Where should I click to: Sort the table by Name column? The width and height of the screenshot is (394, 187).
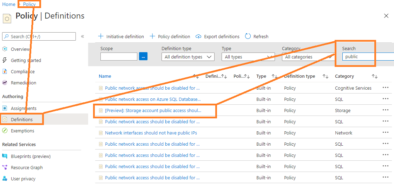pyautogui.click(x=105, y=76)
